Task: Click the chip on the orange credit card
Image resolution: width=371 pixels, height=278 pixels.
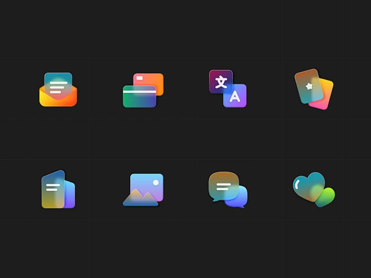Action: pos(140,78)
